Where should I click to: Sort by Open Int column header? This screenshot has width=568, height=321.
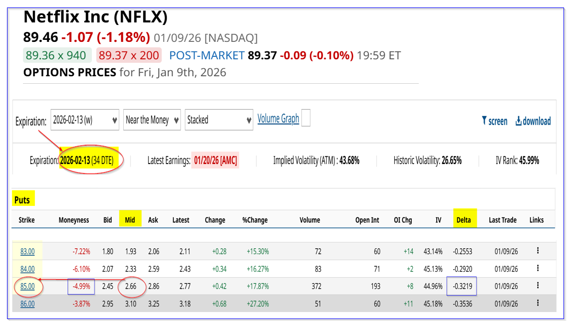point(367,220)
